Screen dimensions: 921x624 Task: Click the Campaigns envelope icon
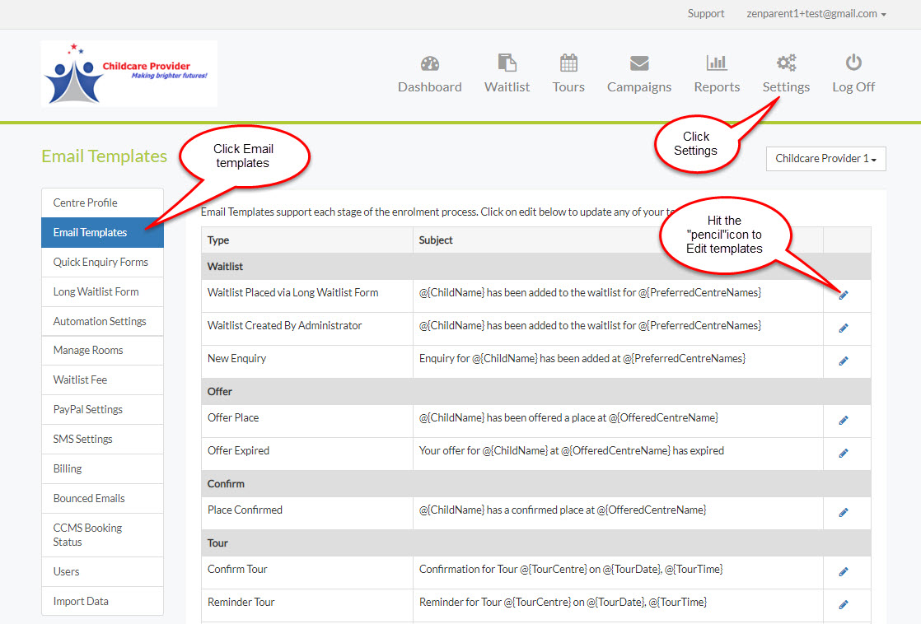pos(639,63)
